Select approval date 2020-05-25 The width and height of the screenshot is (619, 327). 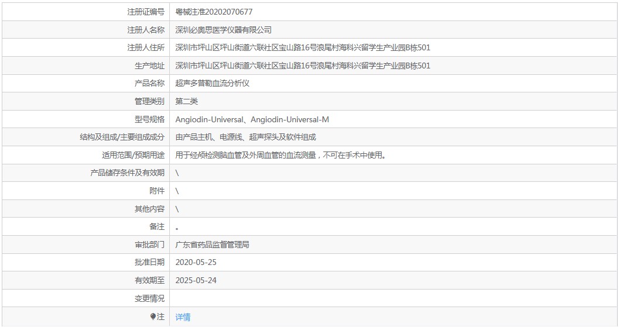[196, 262]
